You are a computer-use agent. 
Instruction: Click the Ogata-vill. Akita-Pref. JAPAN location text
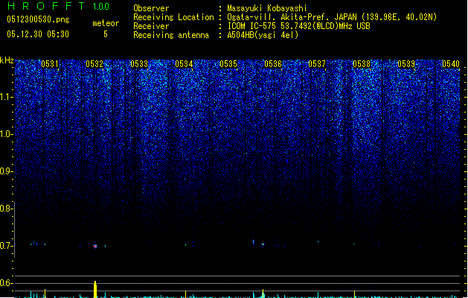(x=332, y=17)
